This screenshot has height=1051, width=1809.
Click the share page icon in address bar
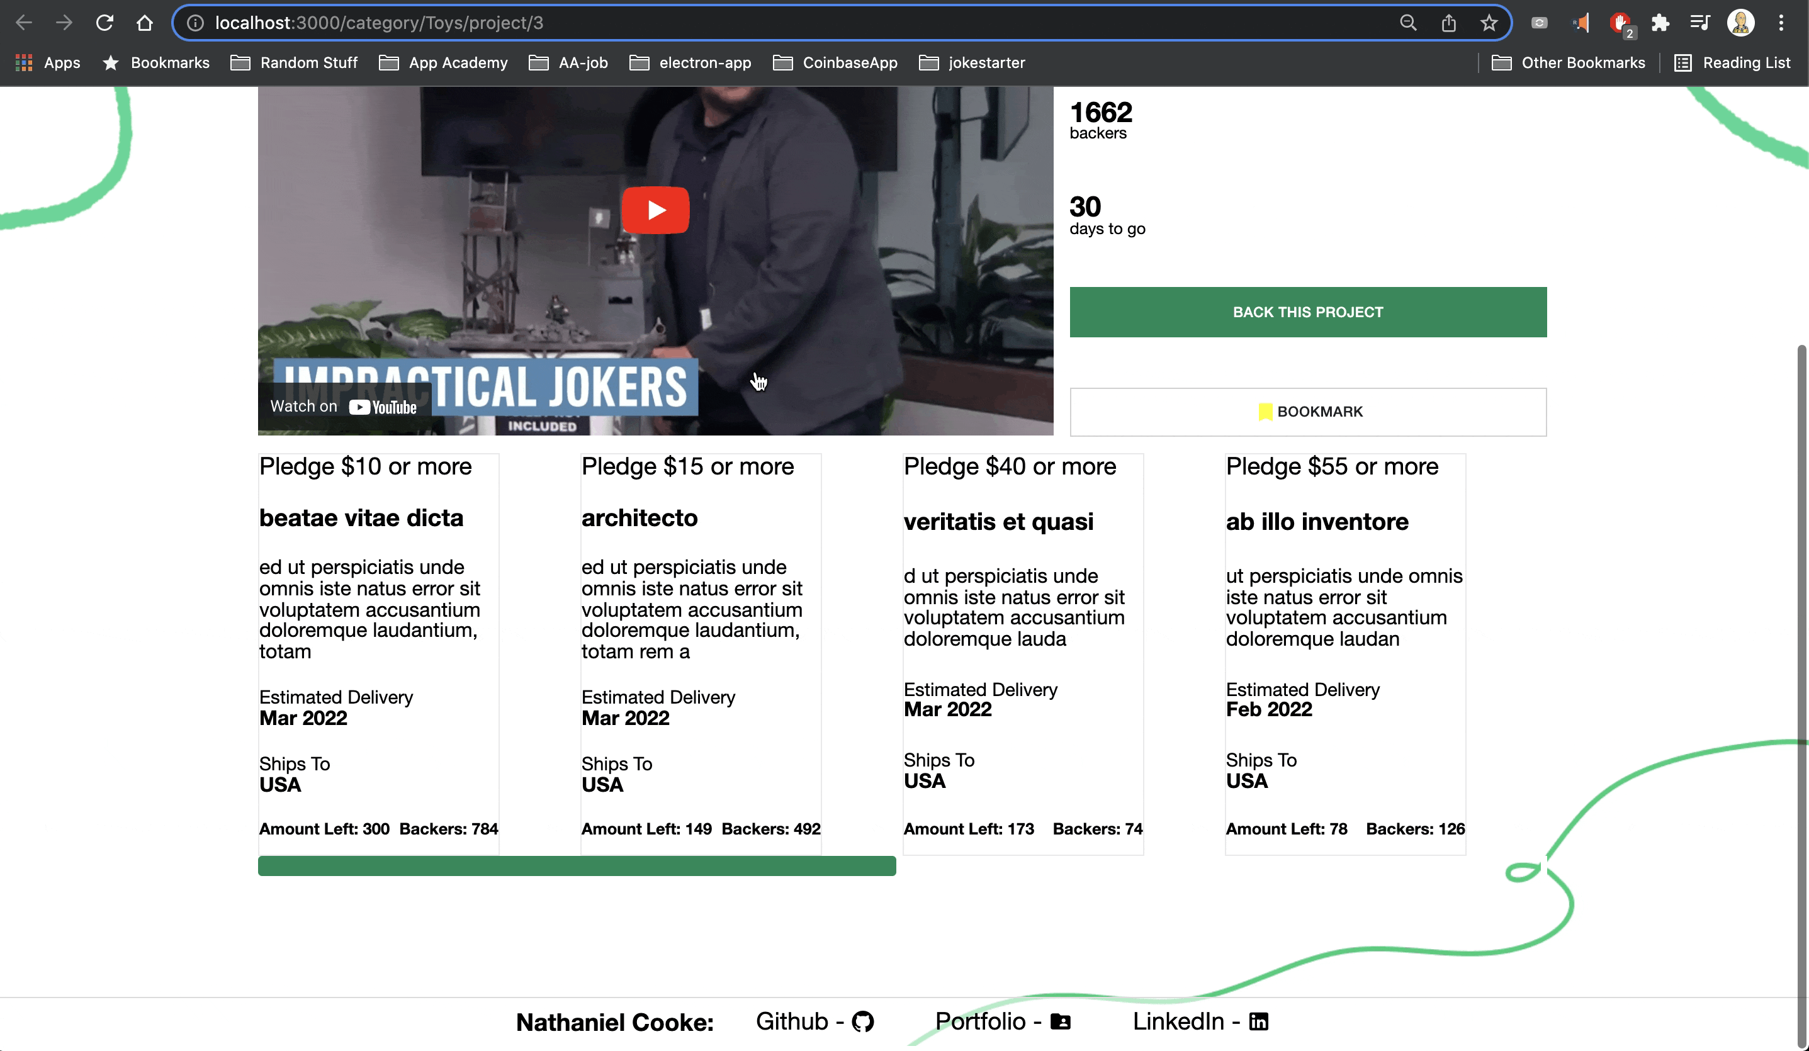tap(1448, 23)
